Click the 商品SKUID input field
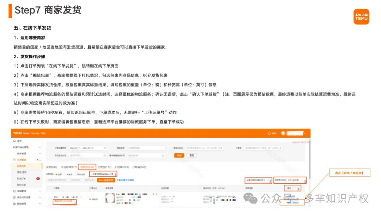Screen dimensions: 381x214 204,148
